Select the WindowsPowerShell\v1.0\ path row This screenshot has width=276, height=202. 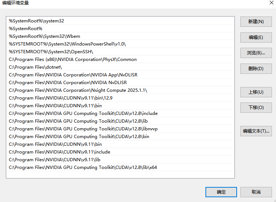[121, 44]
